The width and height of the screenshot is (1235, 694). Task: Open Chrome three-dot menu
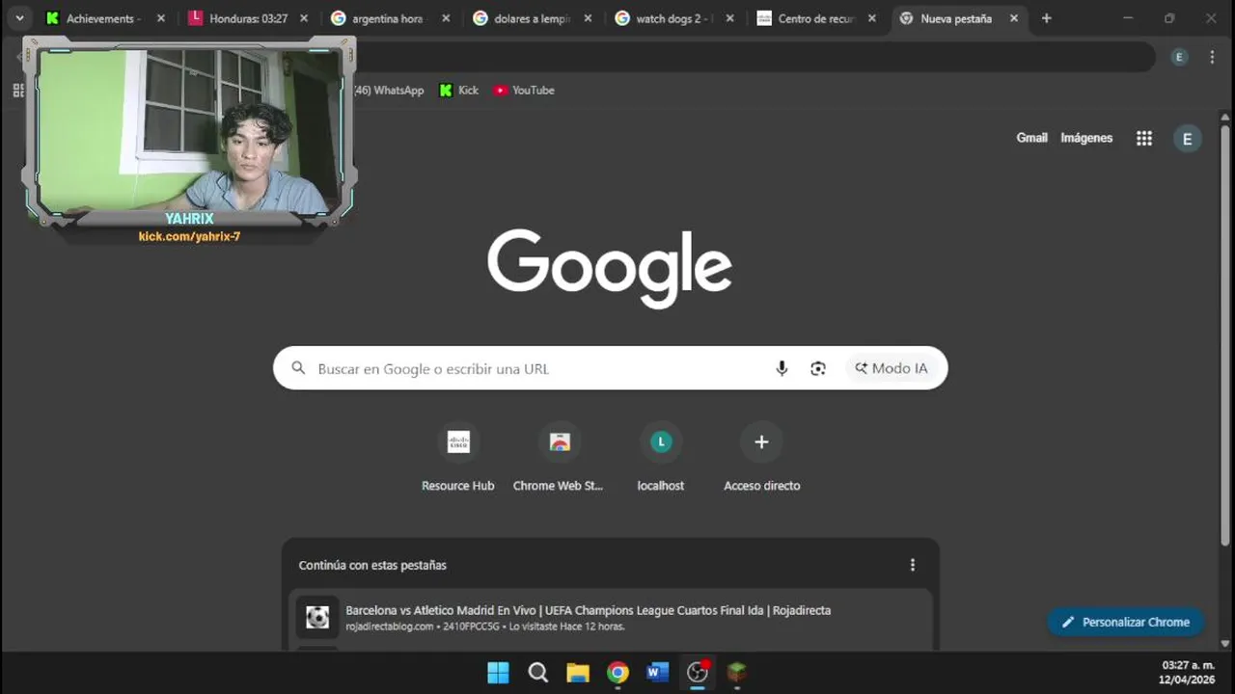click(x=1213, y=57)
